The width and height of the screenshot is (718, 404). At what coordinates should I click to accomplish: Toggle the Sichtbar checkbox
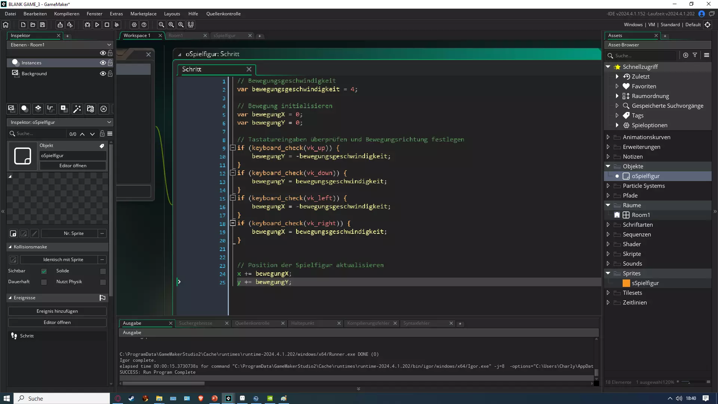click(44, 271)
